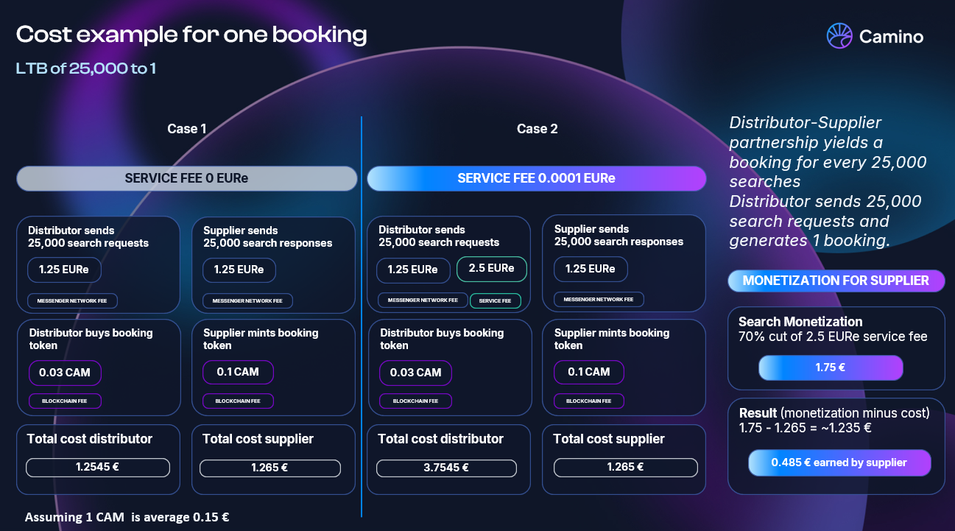Image resolution: width=955 pixels, height=531 pixels.
Task: Select the "SERVICE FEE 0.0001 EURe" gradient banner
Action: pyautogui.click(x=536, y=178)
